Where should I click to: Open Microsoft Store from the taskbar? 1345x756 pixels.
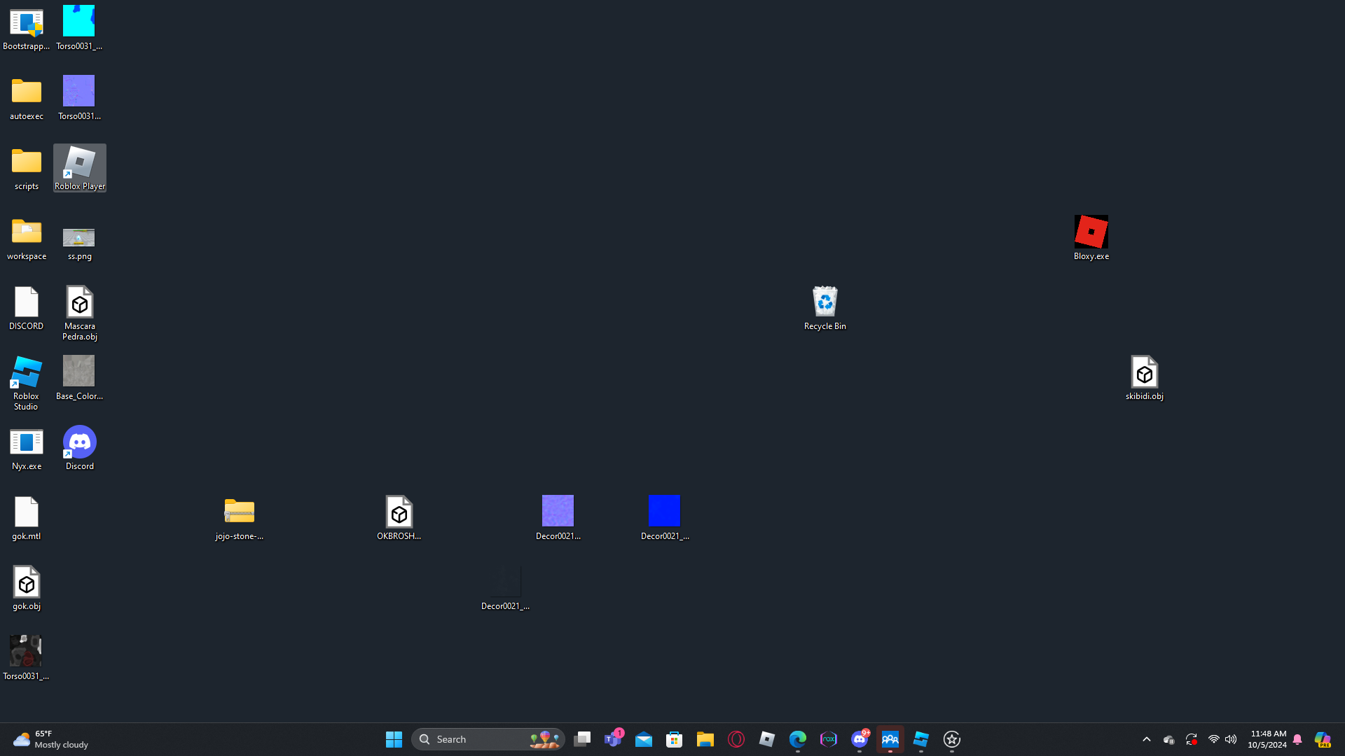[674, 739]
